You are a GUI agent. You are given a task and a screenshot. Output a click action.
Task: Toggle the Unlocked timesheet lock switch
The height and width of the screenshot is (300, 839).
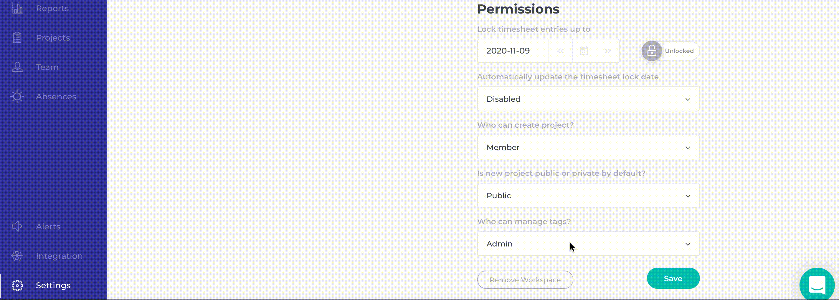point(670,51)
